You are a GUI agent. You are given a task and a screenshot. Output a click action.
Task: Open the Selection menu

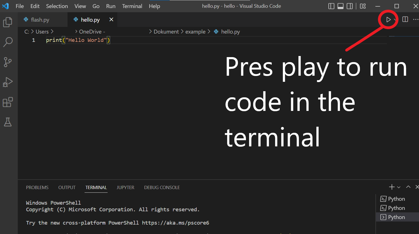[57, 6]
